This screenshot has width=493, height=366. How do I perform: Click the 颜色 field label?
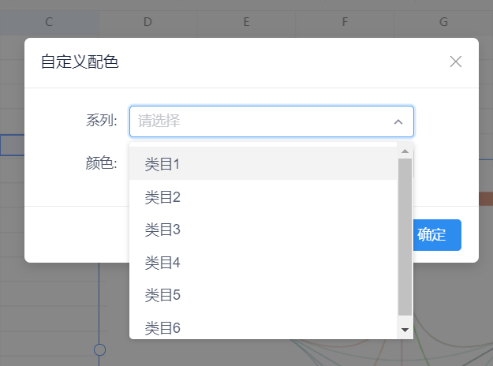click(101, 163)
